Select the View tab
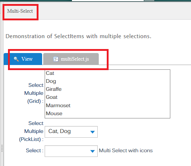The width and height of the screenshot is (191, 166). coord(23,59)
